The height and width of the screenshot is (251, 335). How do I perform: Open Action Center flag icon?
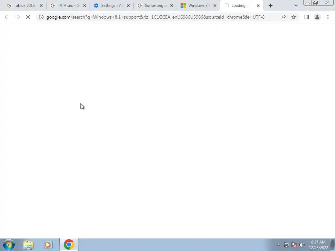pyautogui.click(x=294, y=245)
